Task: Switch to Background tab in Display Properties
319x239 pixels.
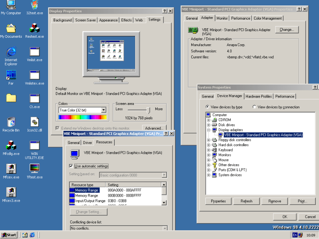Action: (62, 20)
